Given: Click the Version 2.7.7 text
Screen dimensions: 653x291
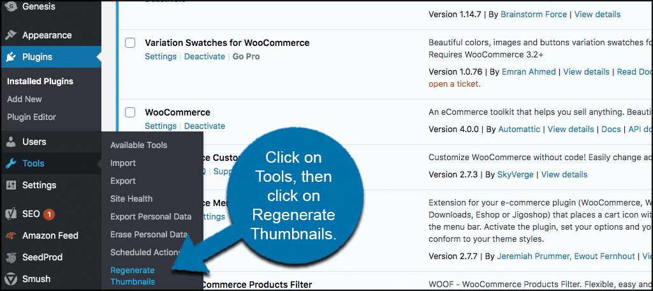Looking at the screenshot, I should pyautogui.click(x=454, y=256).
